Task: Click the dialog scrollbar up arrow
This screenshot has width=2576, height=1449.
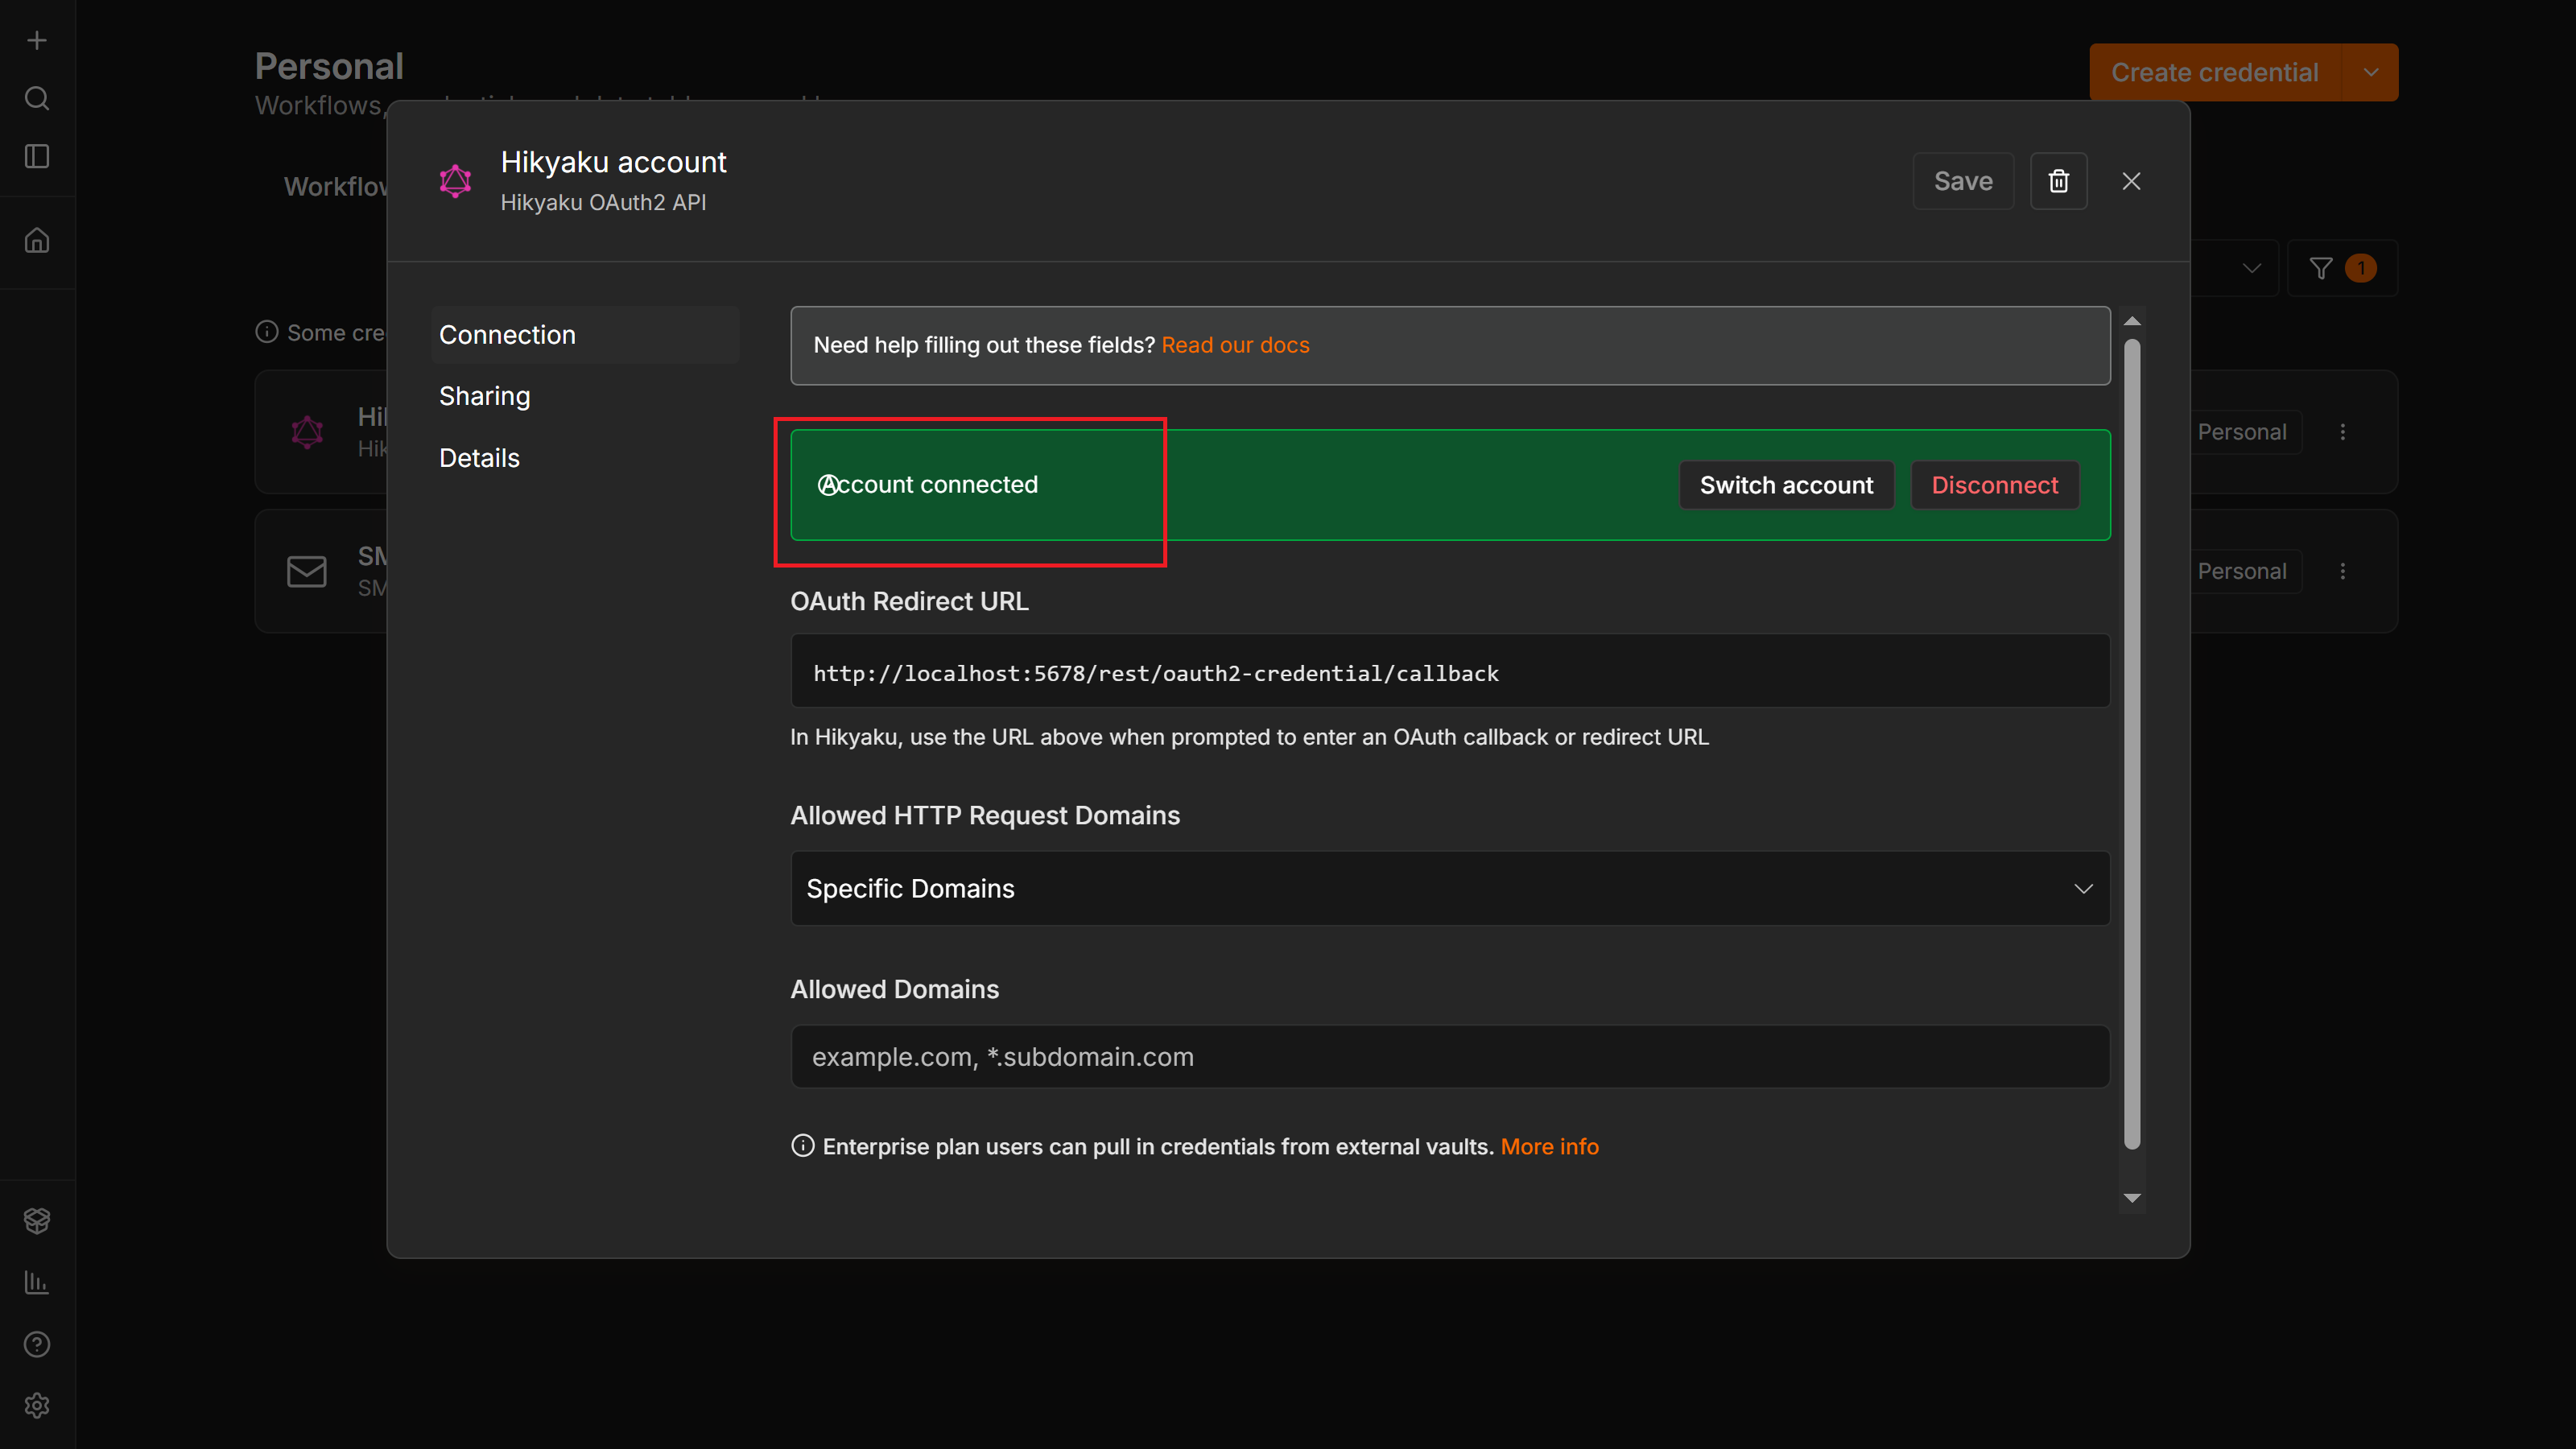Action: click(x=2132, y=321)
